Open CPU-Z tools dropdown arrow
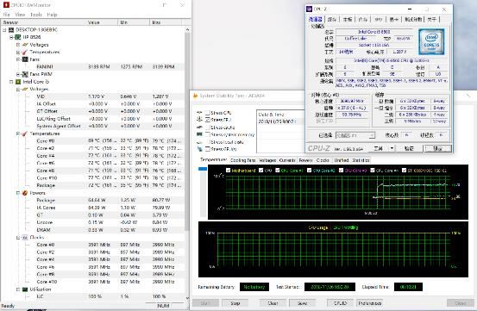The width and height of the screenshot is (477, 311). 392,148
